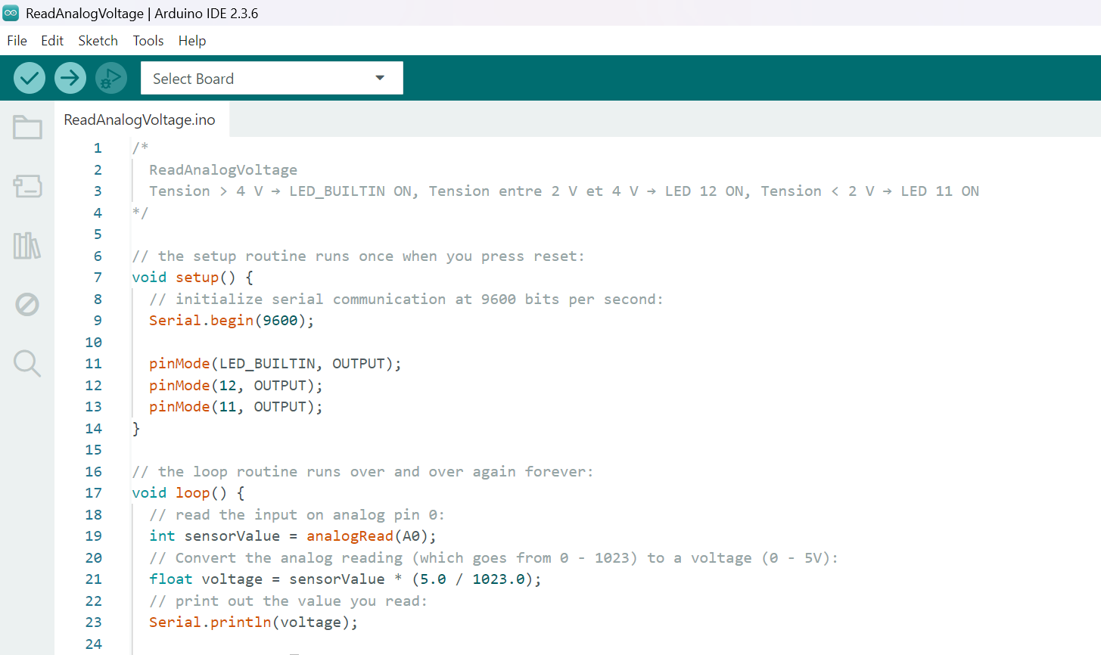Image resolution: width=1101 pixels, height=655 pixels.
Task: Open the Sketchbook folder panel
Action: click(27, 127)
